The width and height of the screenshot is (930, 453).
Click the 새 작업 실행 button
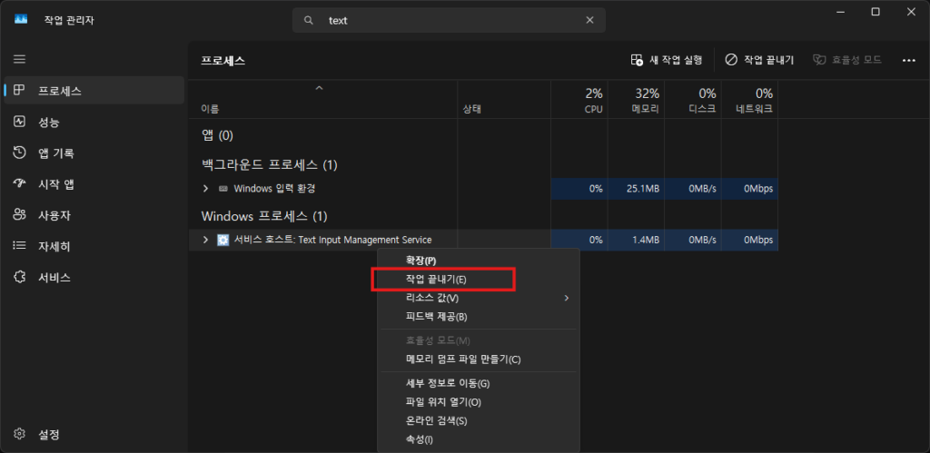(x=667, y=60)
